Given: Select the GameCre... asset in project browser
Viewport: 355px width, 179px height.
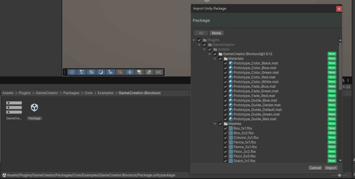Looking at the screenshot, I should 14,110.
